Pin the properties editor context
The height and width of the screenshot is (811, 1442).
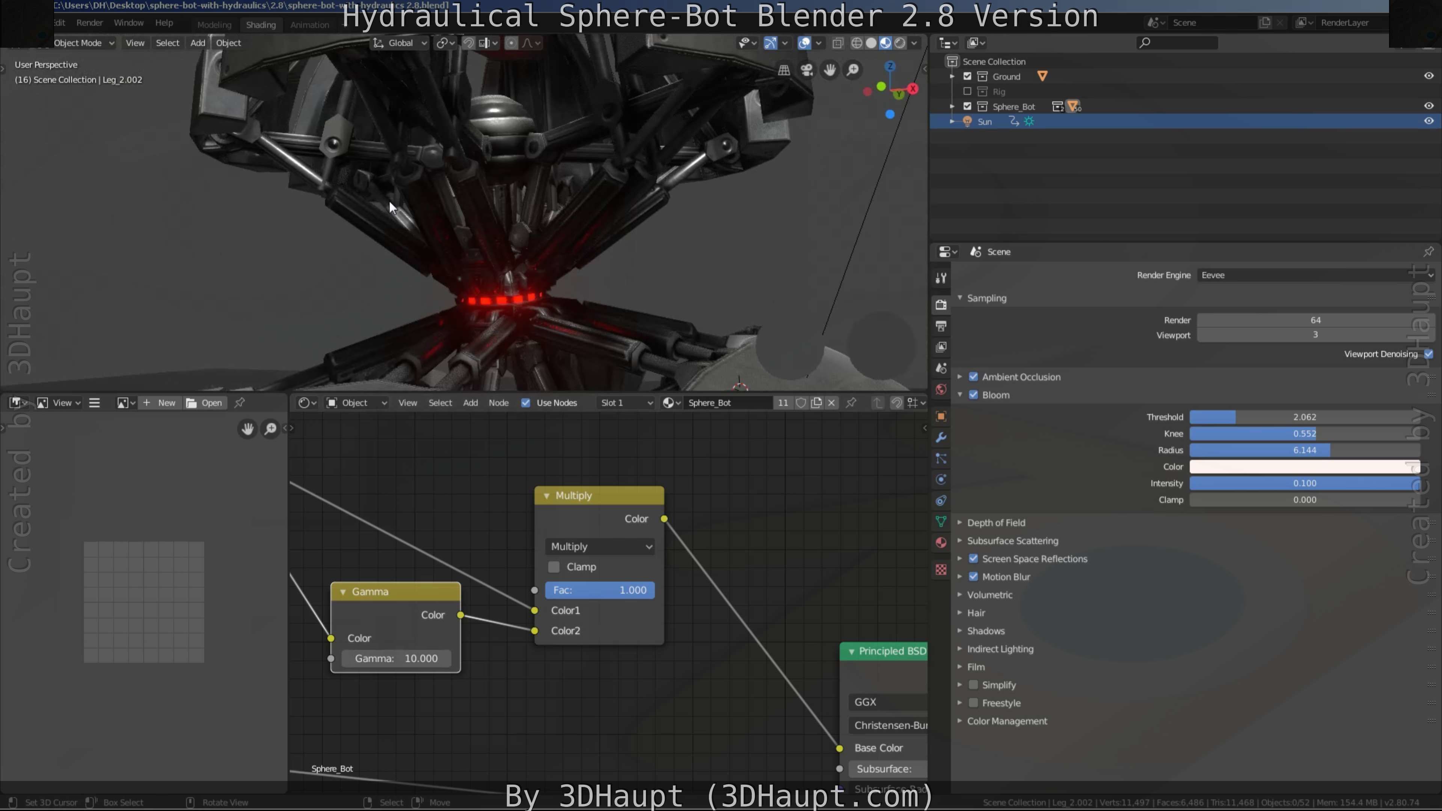pyautogui.click(x=1428, y=251)
